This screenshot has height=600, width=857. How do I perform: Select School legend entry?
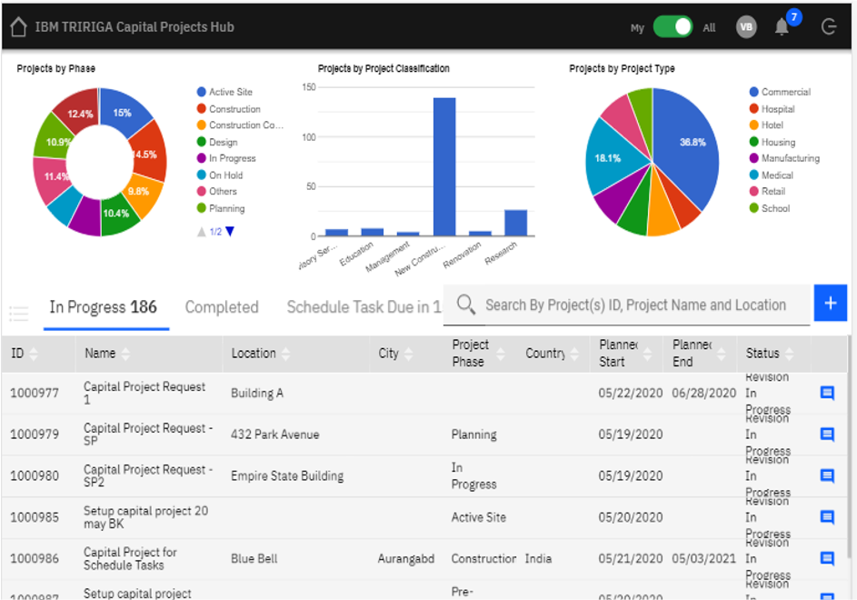(x=770, y=208)
